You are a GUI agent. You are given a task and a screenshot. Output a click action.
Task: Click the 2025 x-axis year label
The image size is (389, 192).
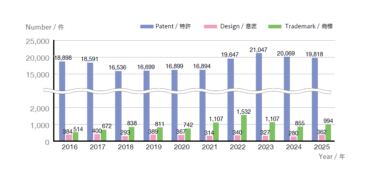(322, 147)
